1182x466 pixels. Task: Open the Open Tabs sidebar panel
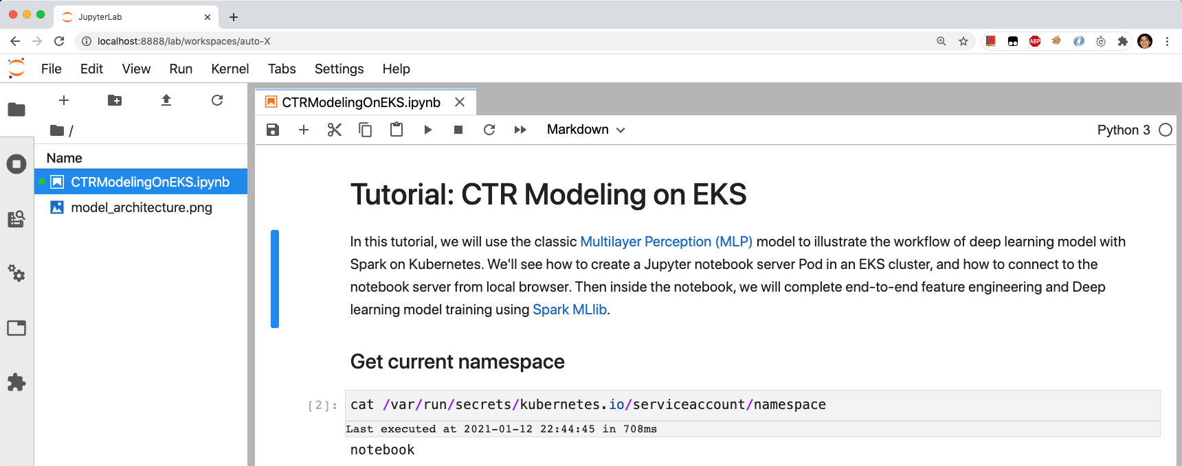pyautogui.click(x=16, y=328)
